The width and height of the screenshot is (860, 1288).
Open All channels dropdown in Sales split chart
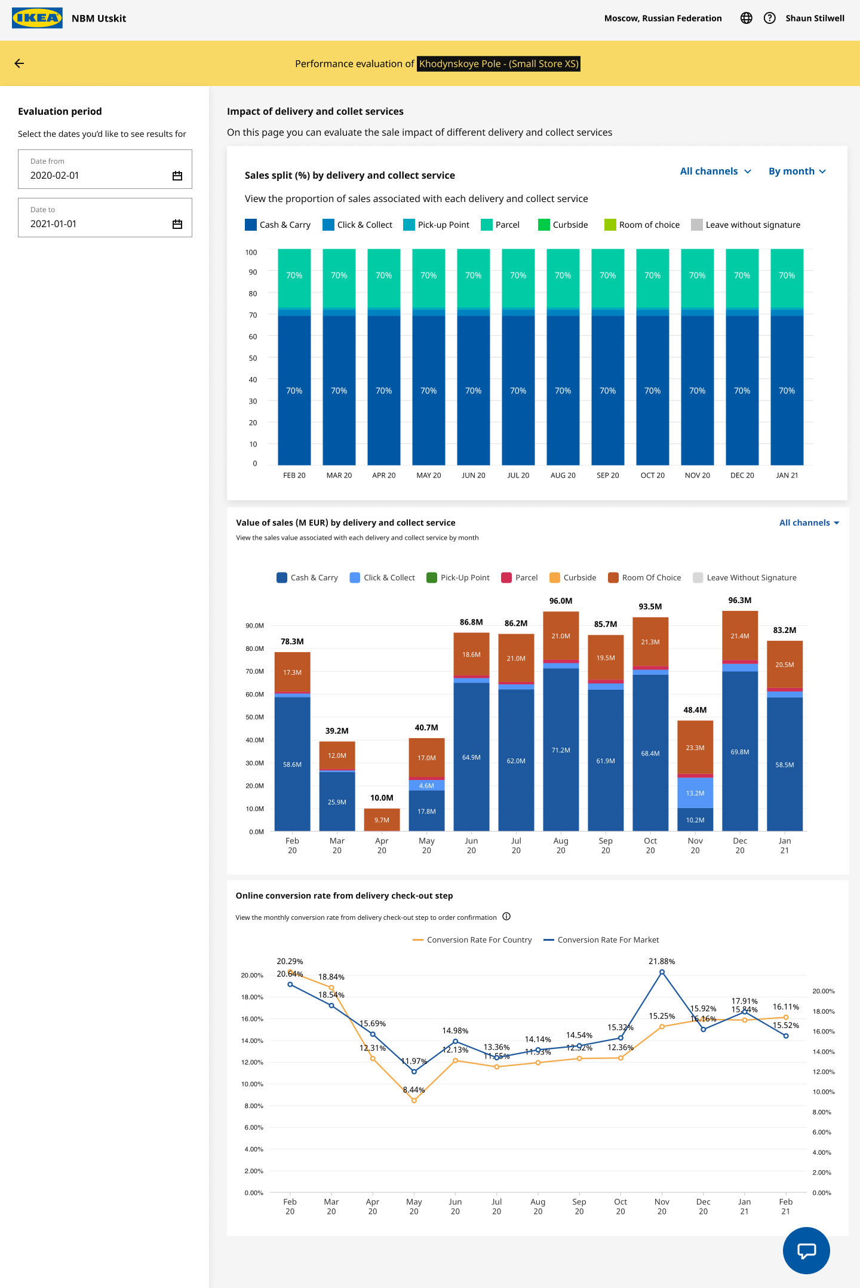tap(715, 171)
